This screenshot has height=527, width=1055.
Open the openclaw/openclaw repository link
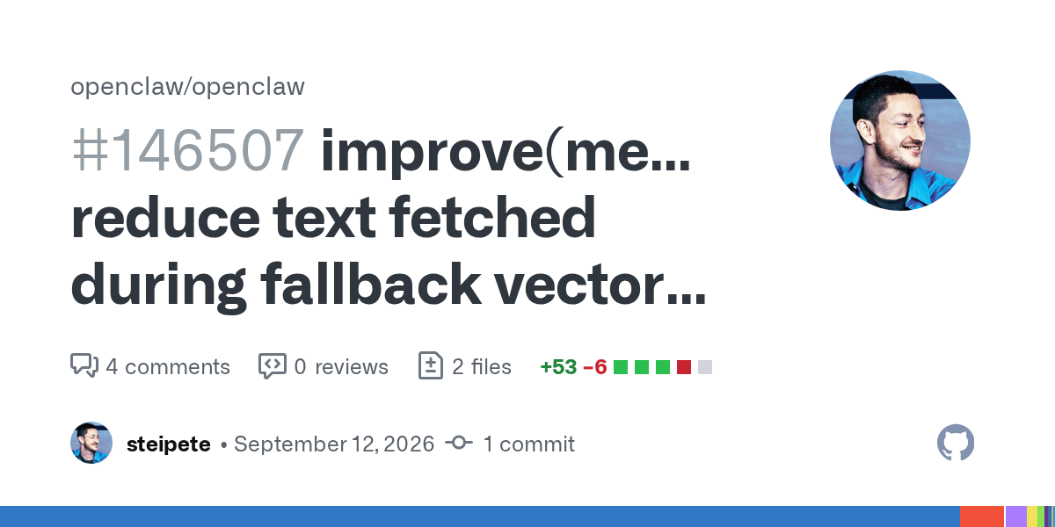click(x=187, y=87)
